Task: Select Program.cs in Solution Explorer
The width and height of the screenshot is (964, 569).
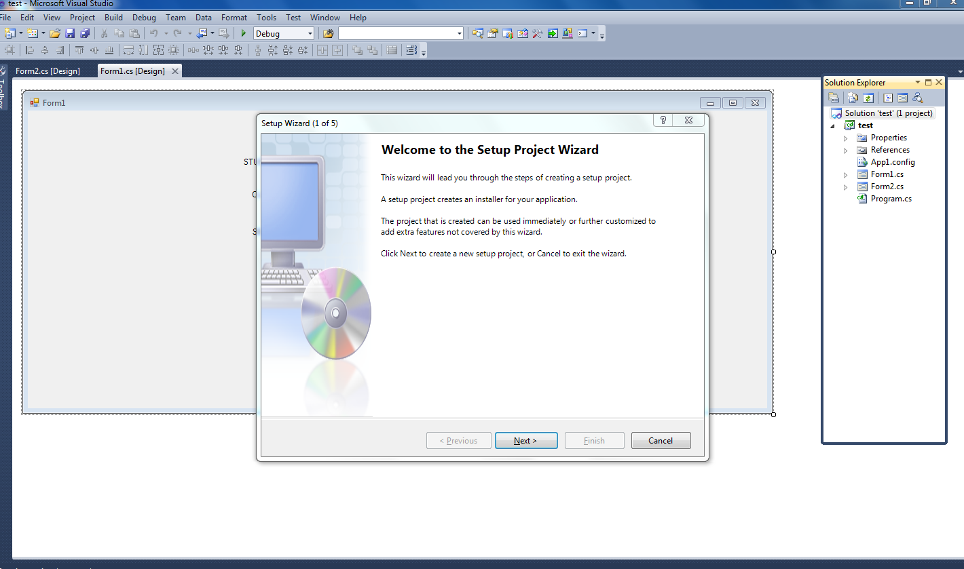Action: [x=890, y=198]
